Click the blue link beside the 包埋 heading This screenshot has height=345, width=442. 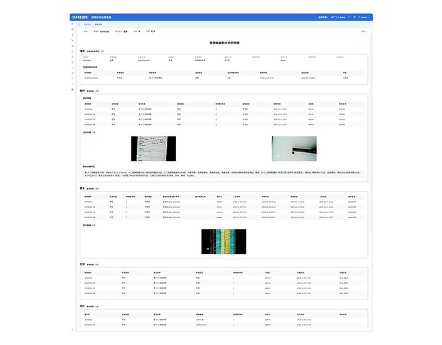click(97, 265)
